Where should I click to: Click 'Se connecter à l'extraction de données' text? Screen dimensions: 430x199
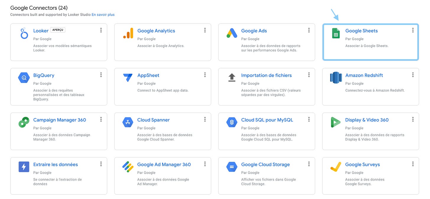[58, 182]
